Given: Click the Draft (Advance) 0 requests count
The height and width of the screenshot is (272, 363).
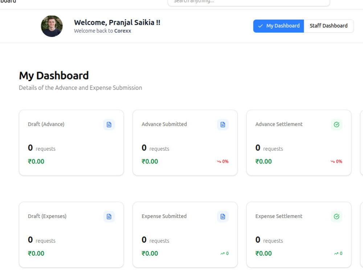Looking at the screenshot, I should (x=42, y=148).
